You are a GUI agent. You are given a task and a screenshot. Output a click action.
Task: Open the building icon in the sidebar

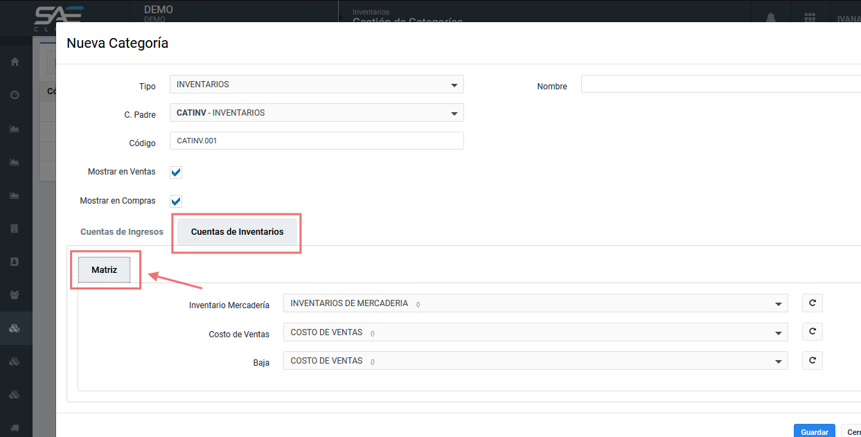point(15,228)
